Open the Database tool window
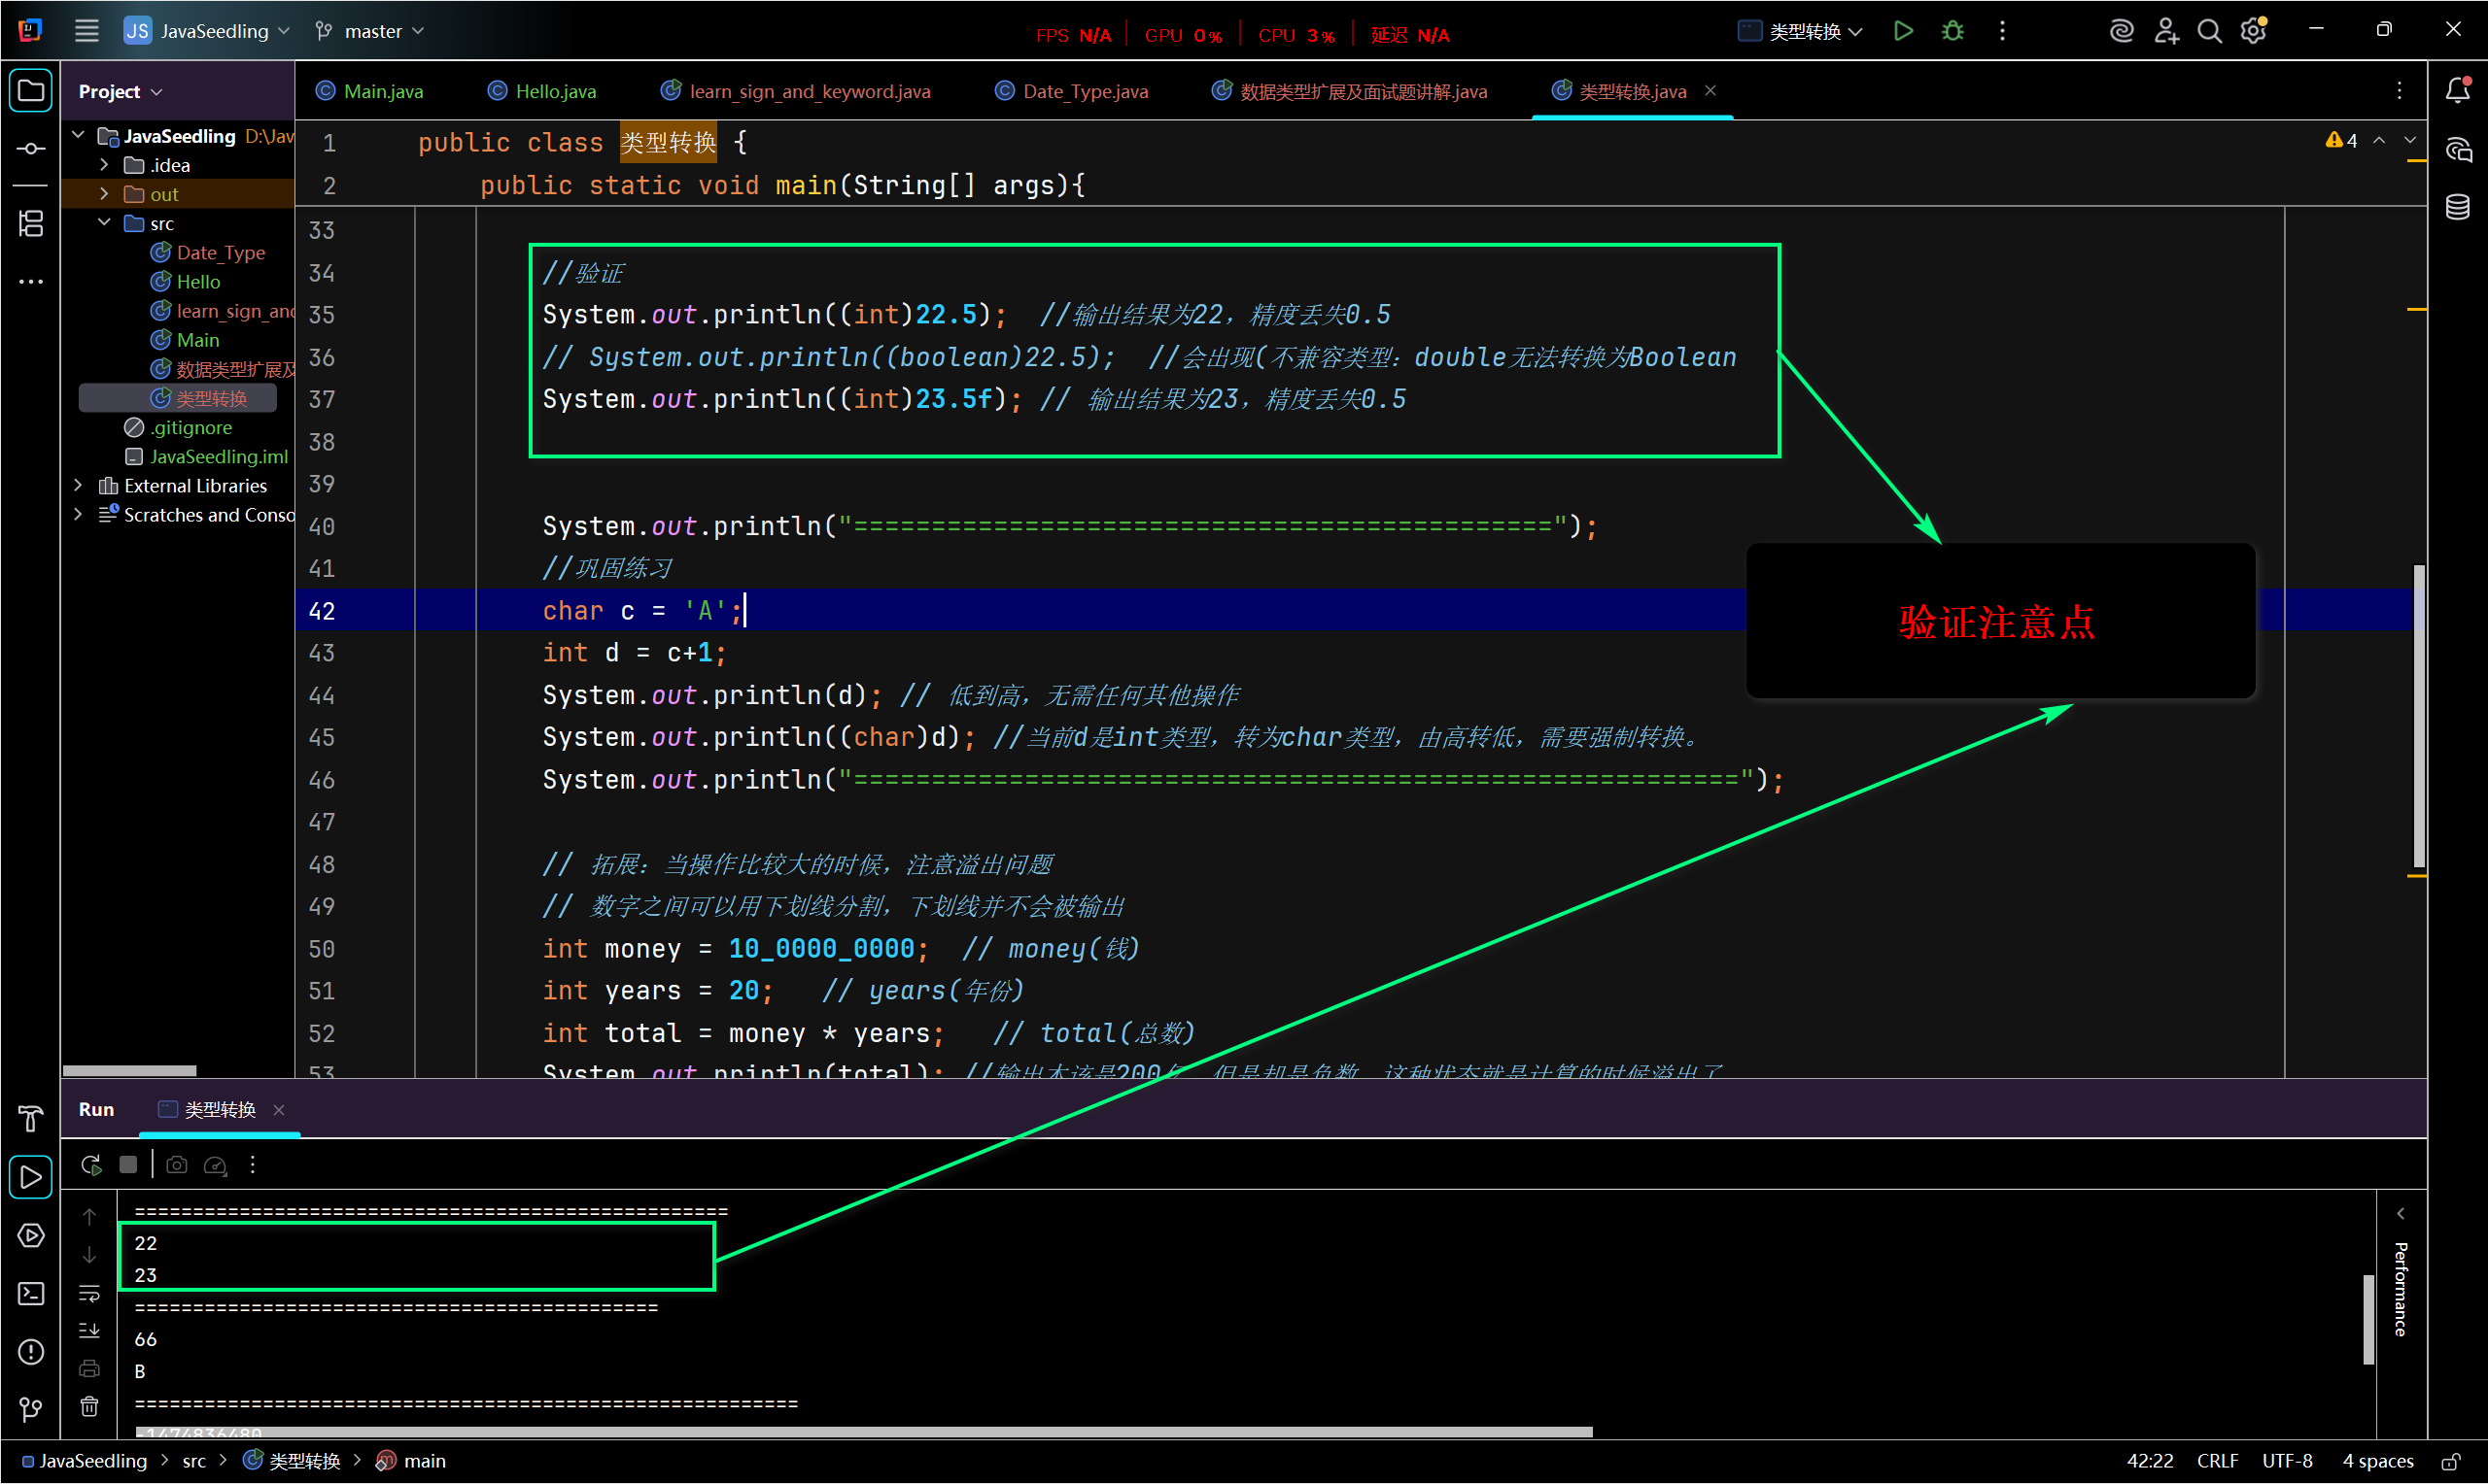2488x1484 pixels. (2458, 208)
